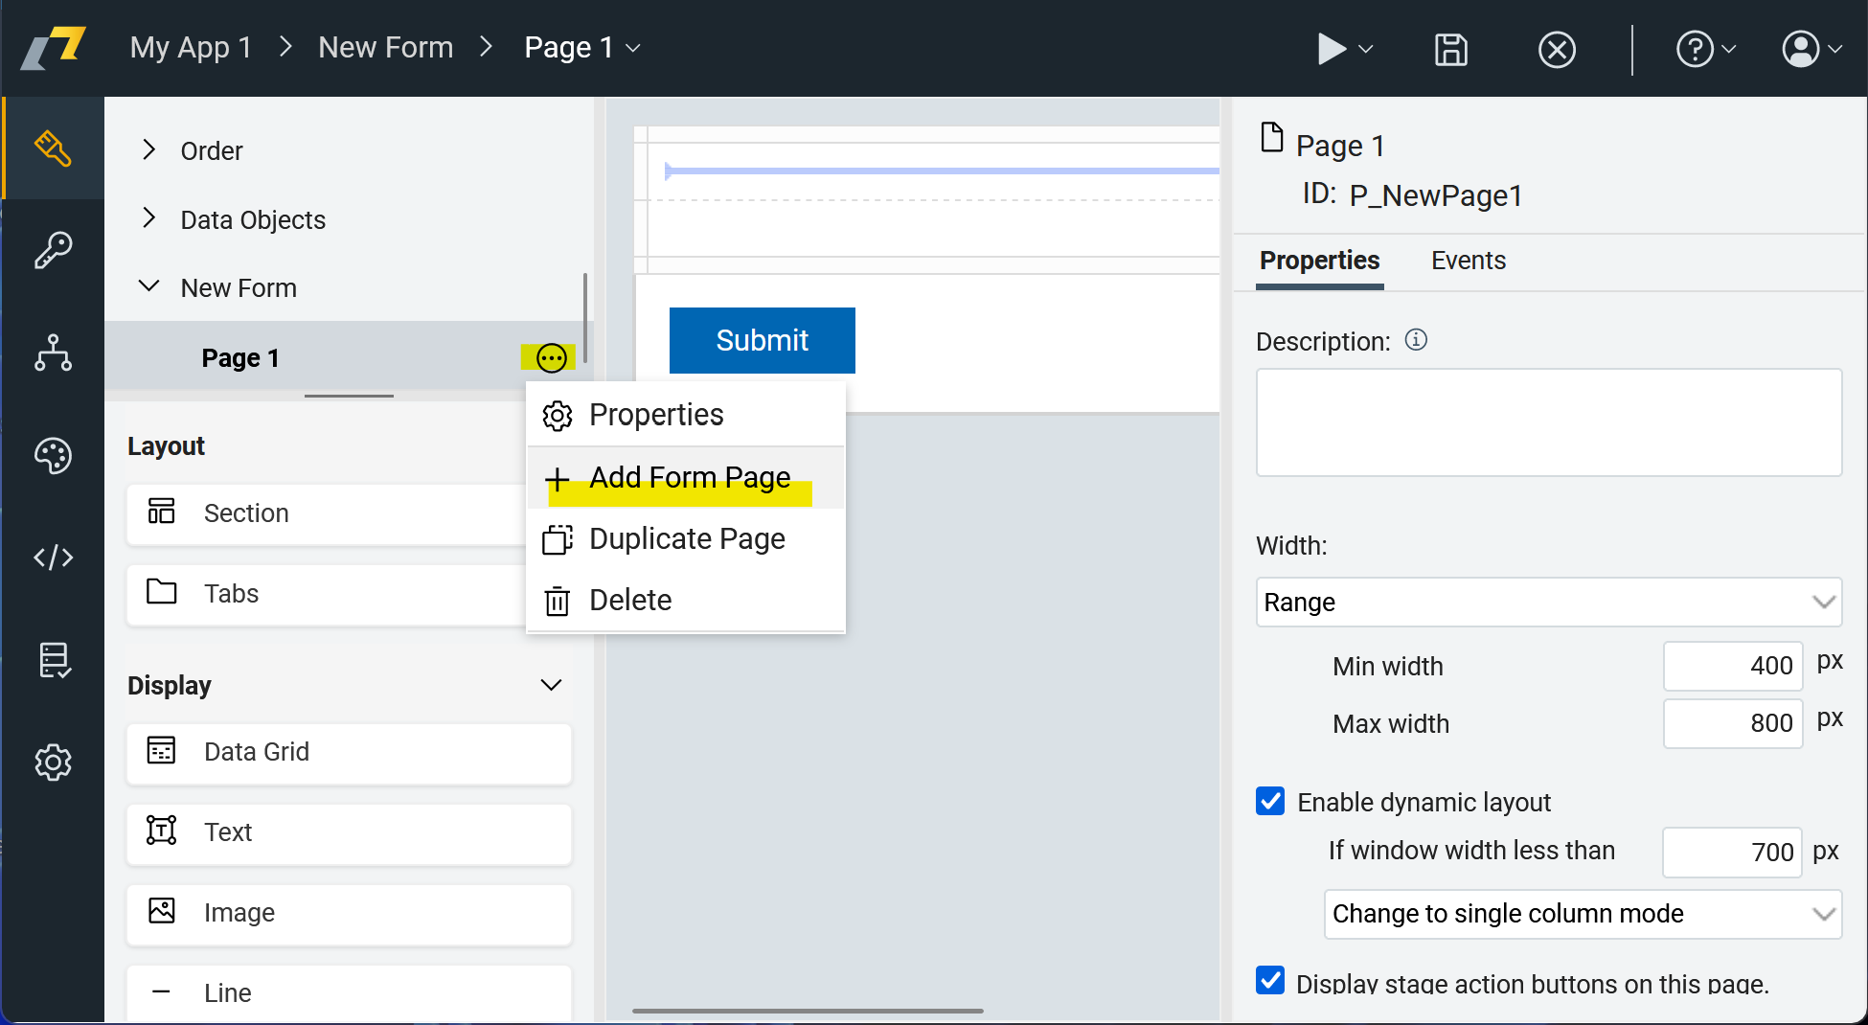
Task: Choose Add Form Page from context menu
Action: 689,477
